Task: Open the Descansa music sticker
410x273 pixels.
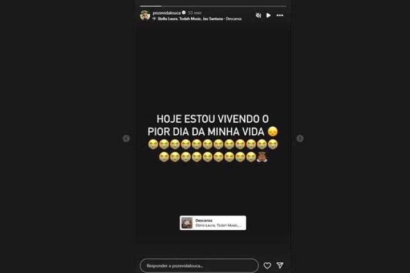Action: [x=213, y=223]
